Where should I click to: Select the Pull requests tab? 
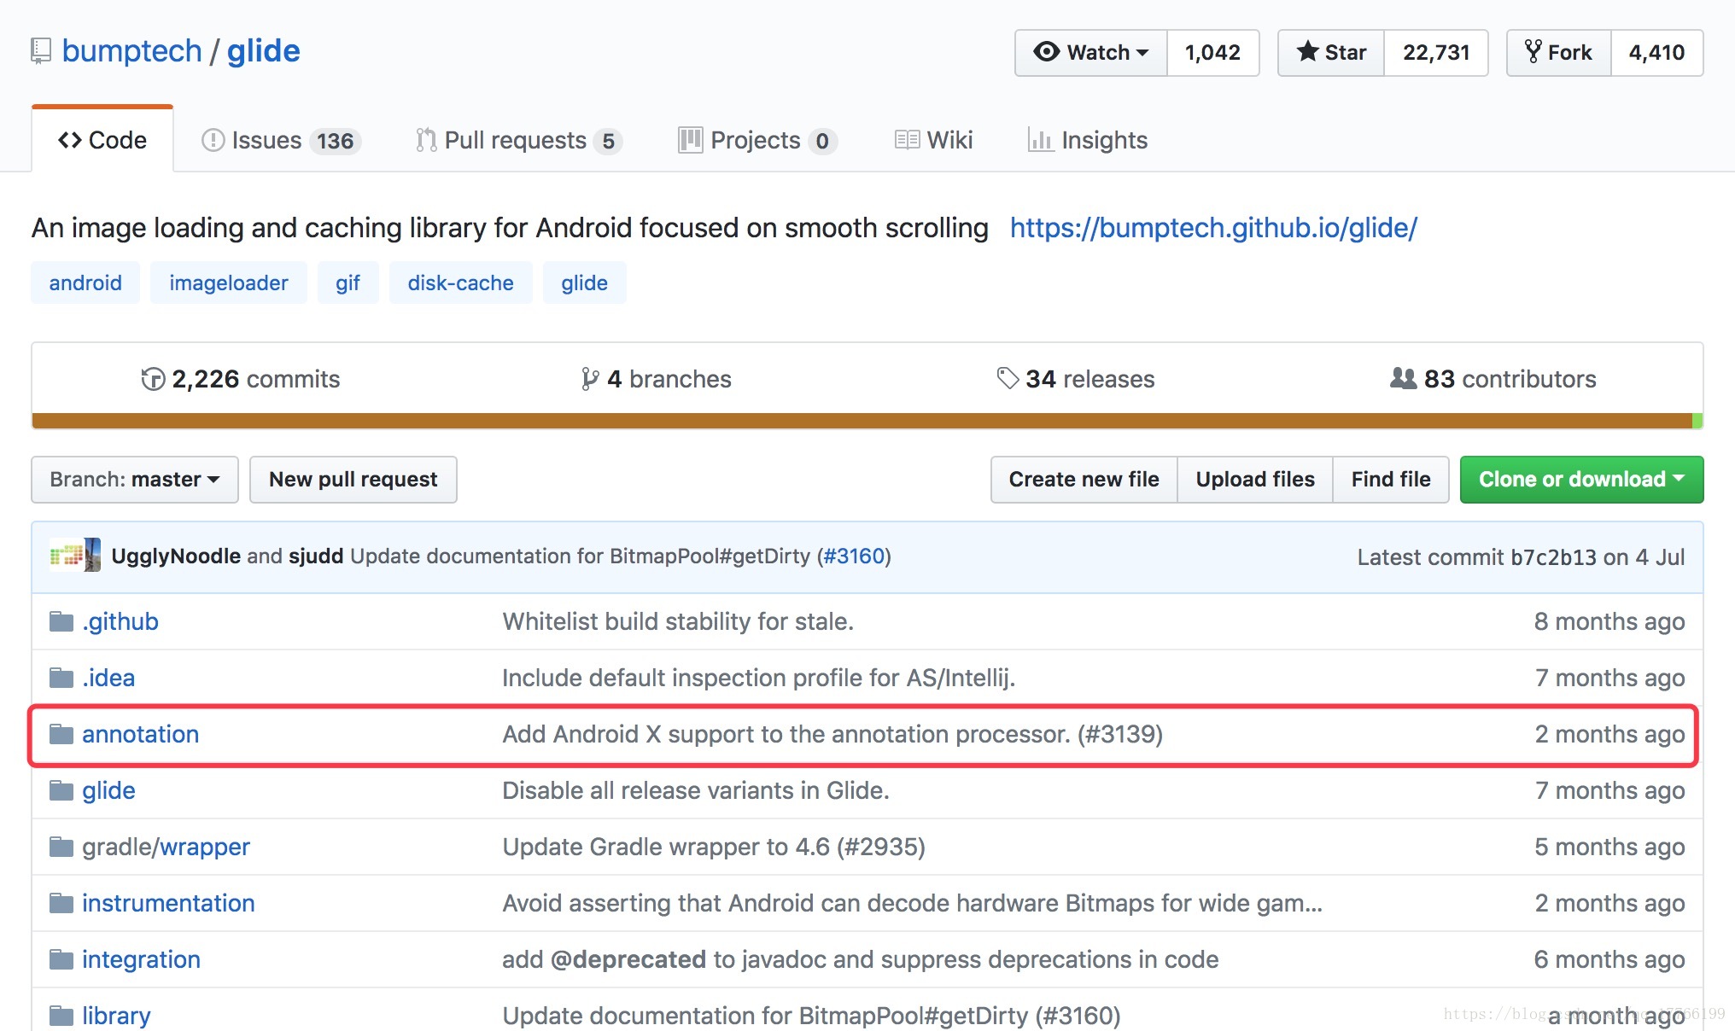click(x=517, y=139)
